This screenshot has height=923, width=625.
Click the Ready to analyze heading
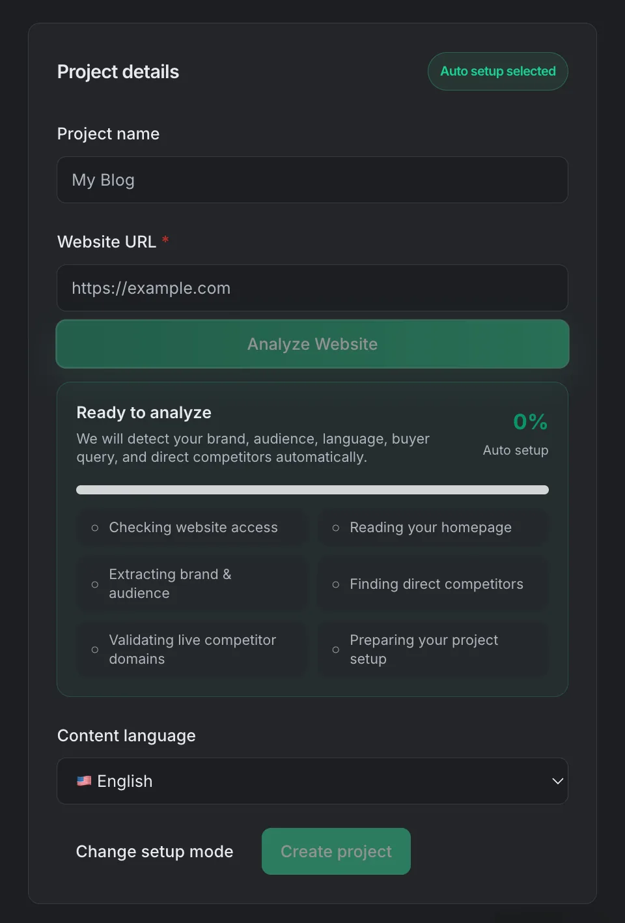144,412
